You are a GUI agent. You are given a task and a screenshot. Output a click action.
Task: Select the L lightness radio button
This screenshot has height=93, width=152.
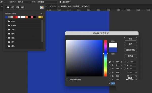coord(125,62)
